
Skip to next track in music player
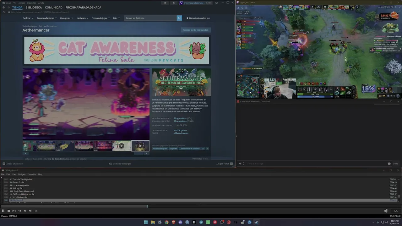click(30, 211)
